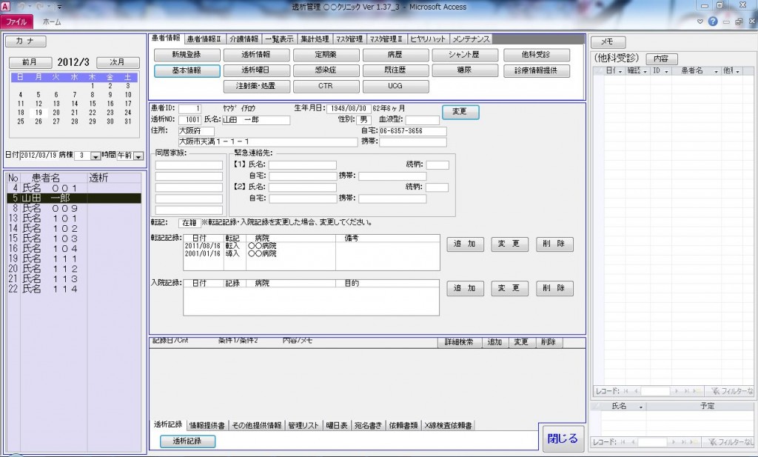Click the Microsoft Access Help question mark icon
Image resolution: width=758 pixels, height=457 pixels.
(712, 22)
